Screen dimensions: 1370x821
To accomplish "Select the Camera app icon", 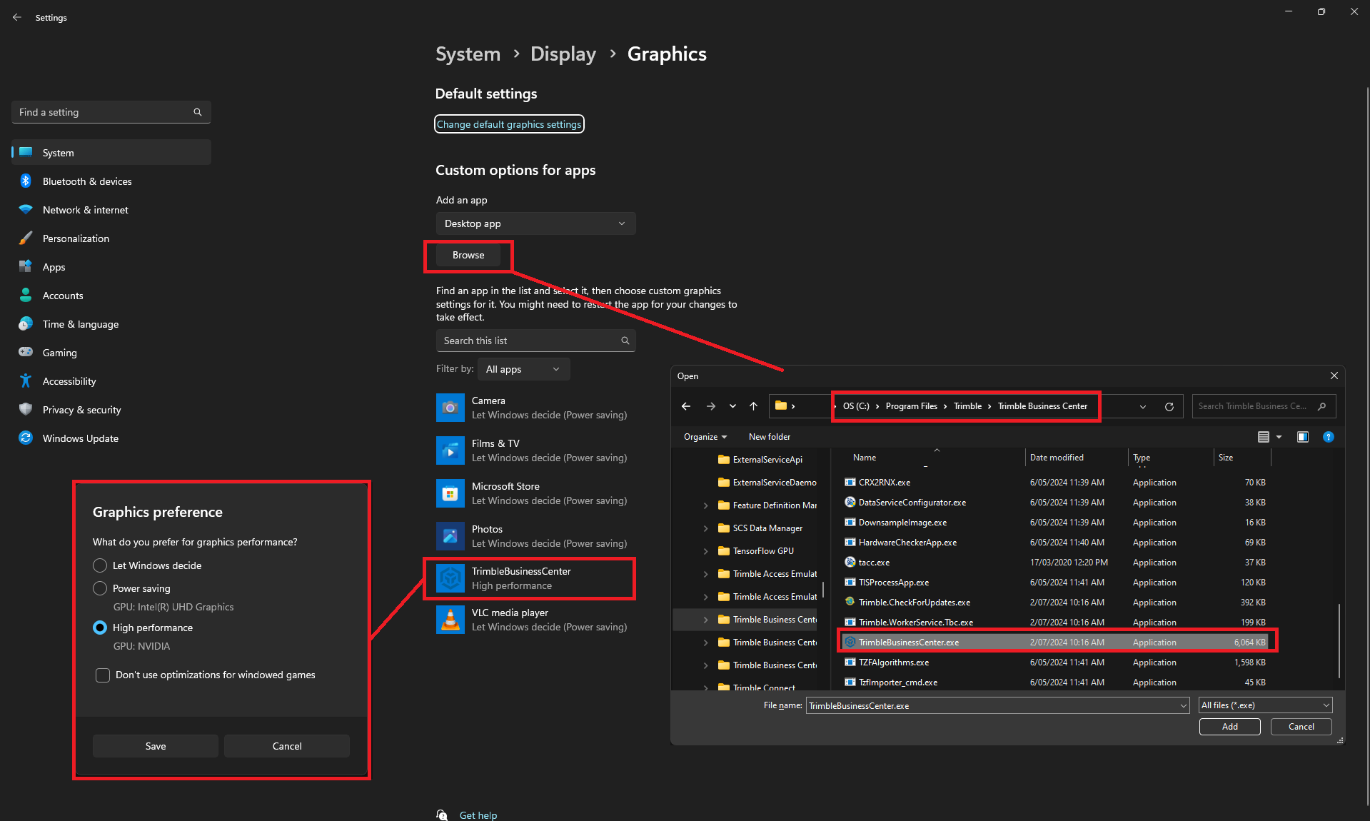I will point(450,407).
